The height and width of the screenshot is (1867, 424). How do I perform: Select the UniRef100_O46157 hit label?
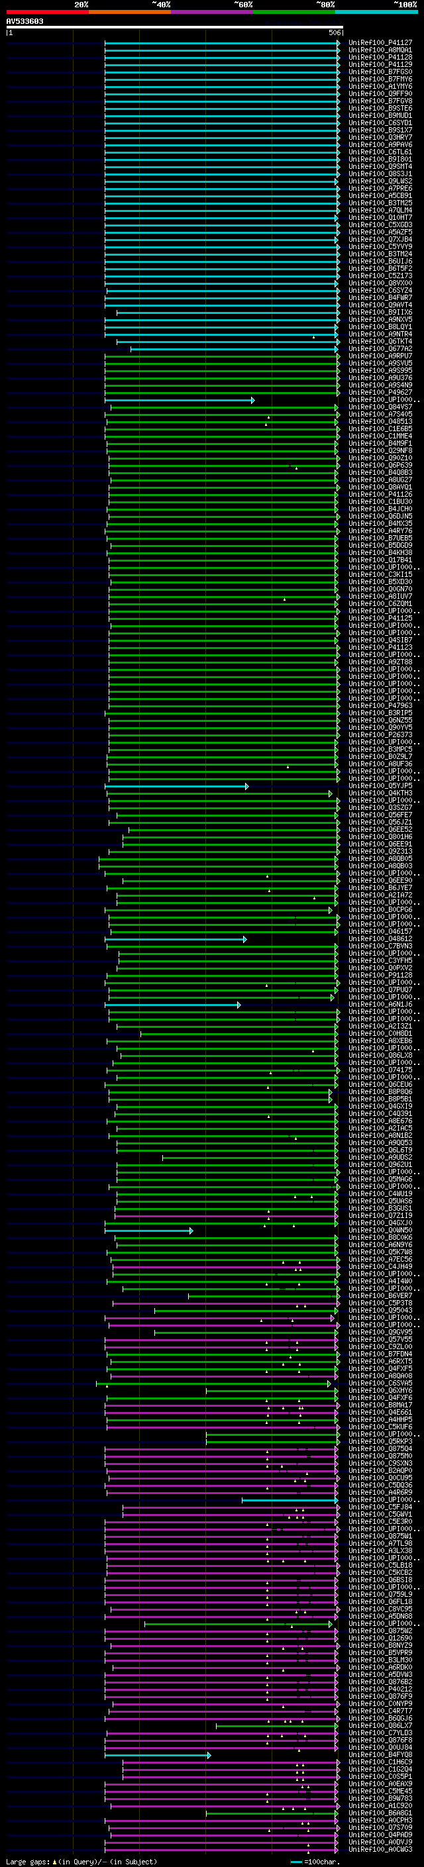[380, 932]
